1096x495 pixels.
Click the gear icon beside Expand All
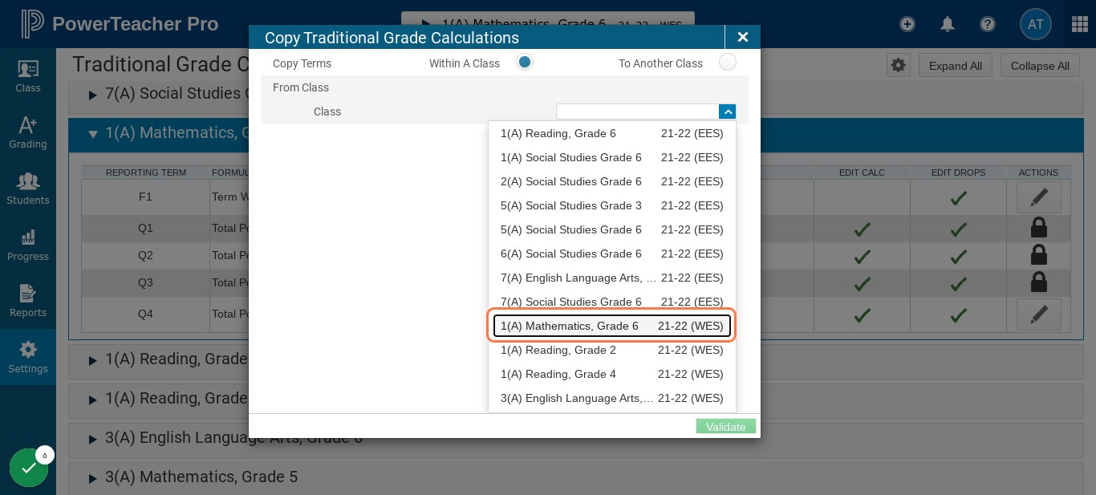[x=899, y=66]
